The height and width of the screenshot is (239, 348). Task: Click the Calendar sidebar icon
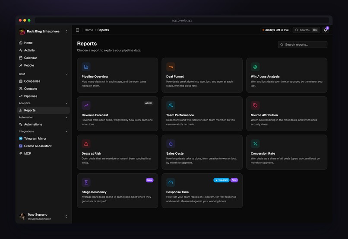coord(21,58)
